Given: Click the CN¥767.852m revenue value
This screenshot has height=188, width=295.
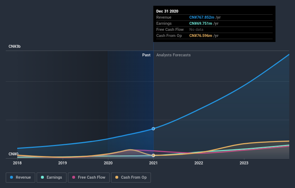Looking at the screenshot, I should [x=202, y=17].
